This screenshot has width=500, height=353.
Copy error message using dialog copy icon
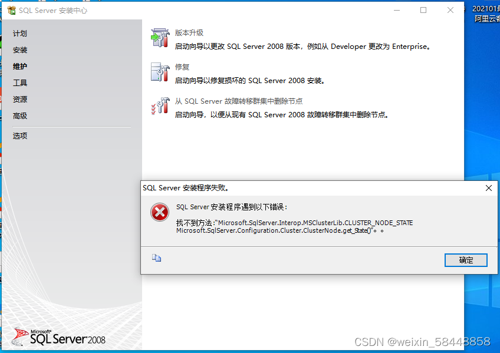pos(156,258)
